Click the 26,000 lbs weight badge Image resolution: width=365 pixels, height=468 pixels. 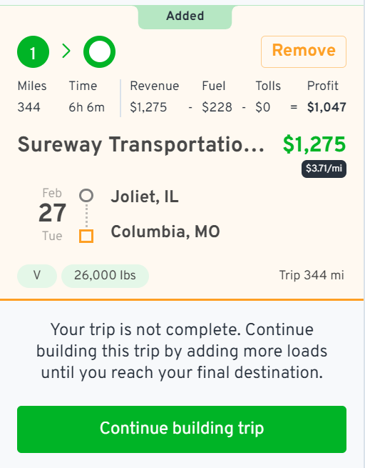(x=105, y=276)
